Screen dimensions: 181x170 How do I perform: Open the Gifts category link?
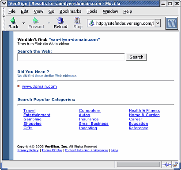click(28, 128)
